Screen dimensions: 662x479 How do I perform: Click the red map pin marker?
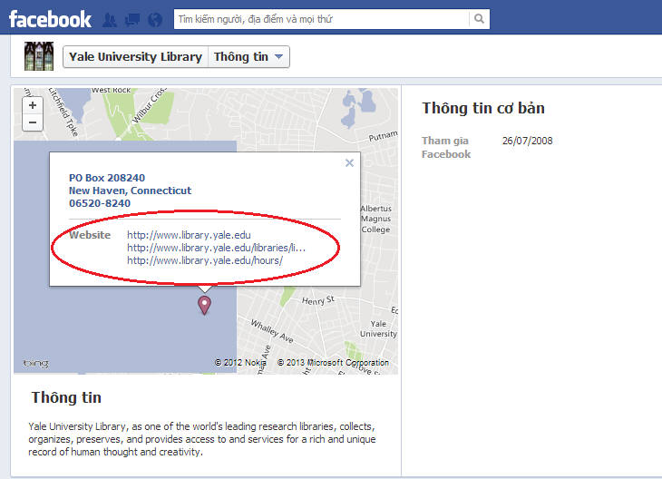pos(204,305)
